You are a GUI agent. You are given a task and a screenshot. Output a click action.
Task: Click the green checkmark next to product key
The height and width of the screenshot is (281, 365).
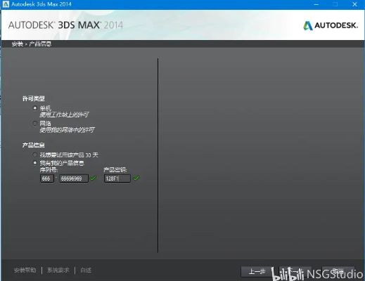tap(136, 178)
